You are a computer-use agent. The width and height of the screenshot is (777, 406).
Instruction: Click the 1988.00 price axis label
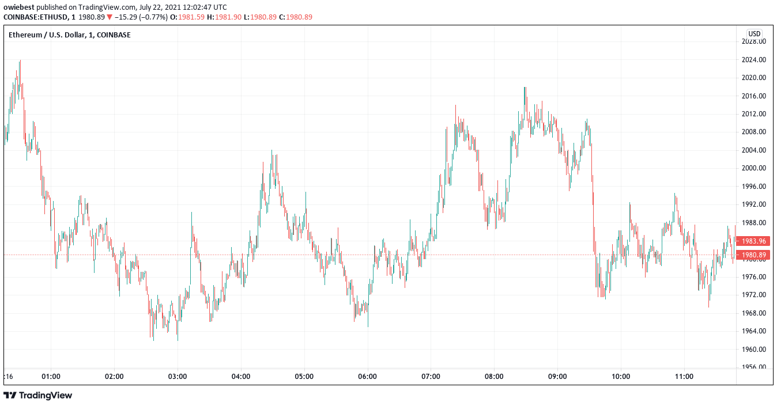point(754,223)
